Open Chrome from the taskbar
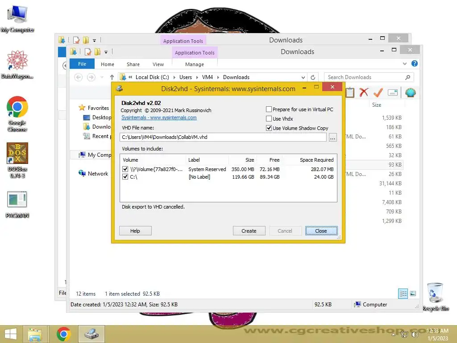The height and width of the screenshot is (343, 457). (63, 334)
